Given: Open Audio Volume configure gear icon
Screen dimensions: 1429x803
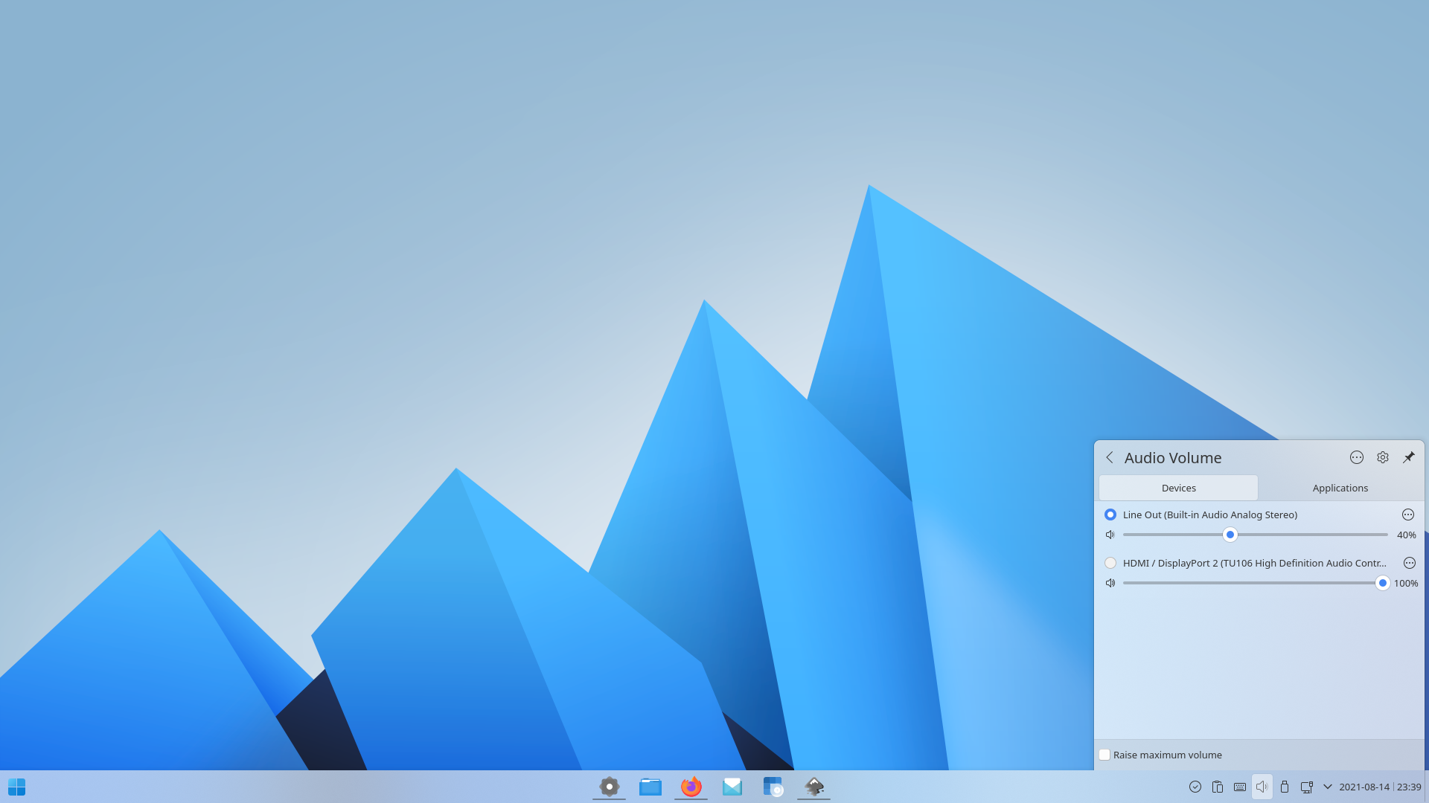Looking at the screenshot, I should (1383, 457).
